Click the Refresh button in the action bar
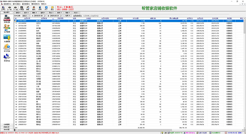 click(x=68, y=13)
